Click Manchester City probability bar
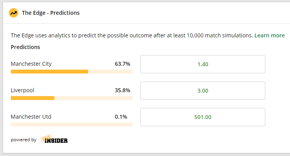290x156 pixels. point(71,72)
